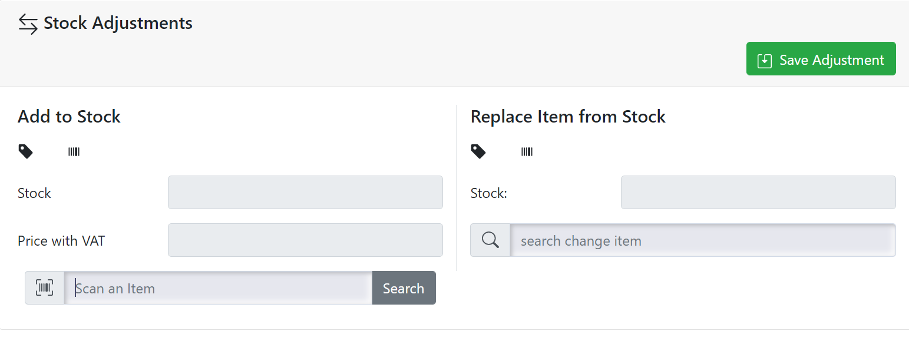The width and height of the screenshot is (909, 357).
Task: Click the Stock label in Add to Stock
Action: pos(34,193)
